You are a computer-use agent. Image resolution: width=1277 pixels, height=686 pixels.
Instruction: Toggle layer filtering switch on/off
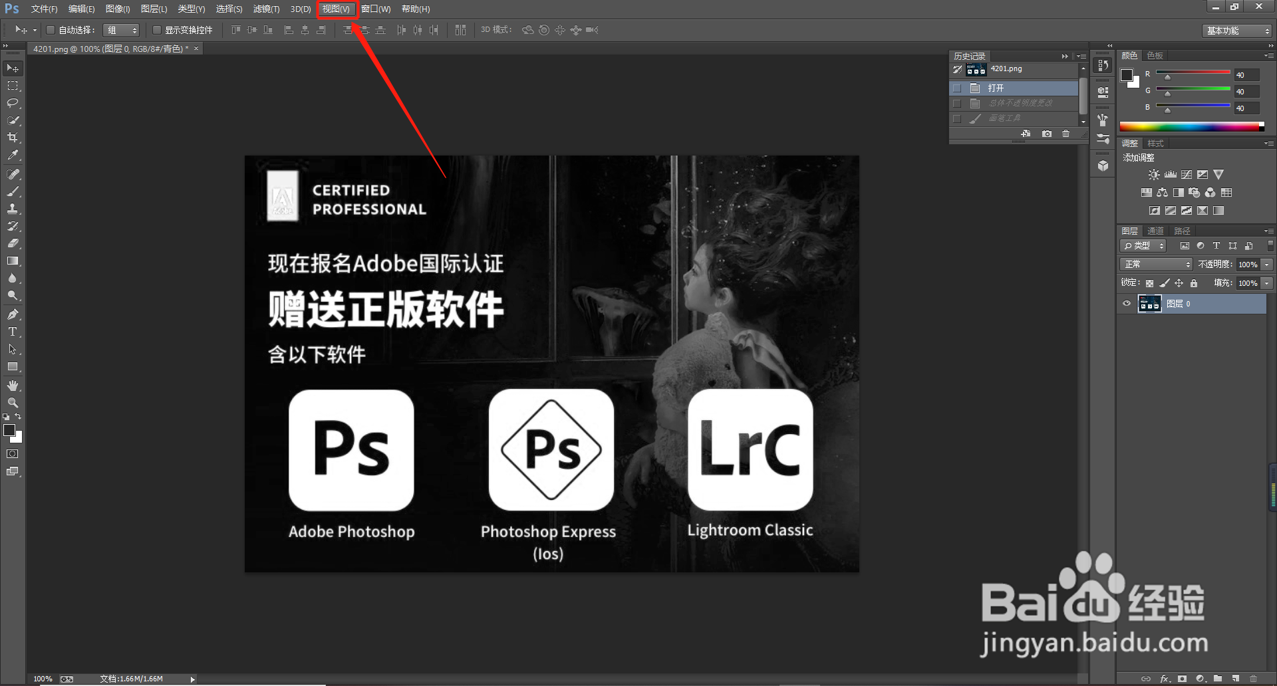point(1270,246)
